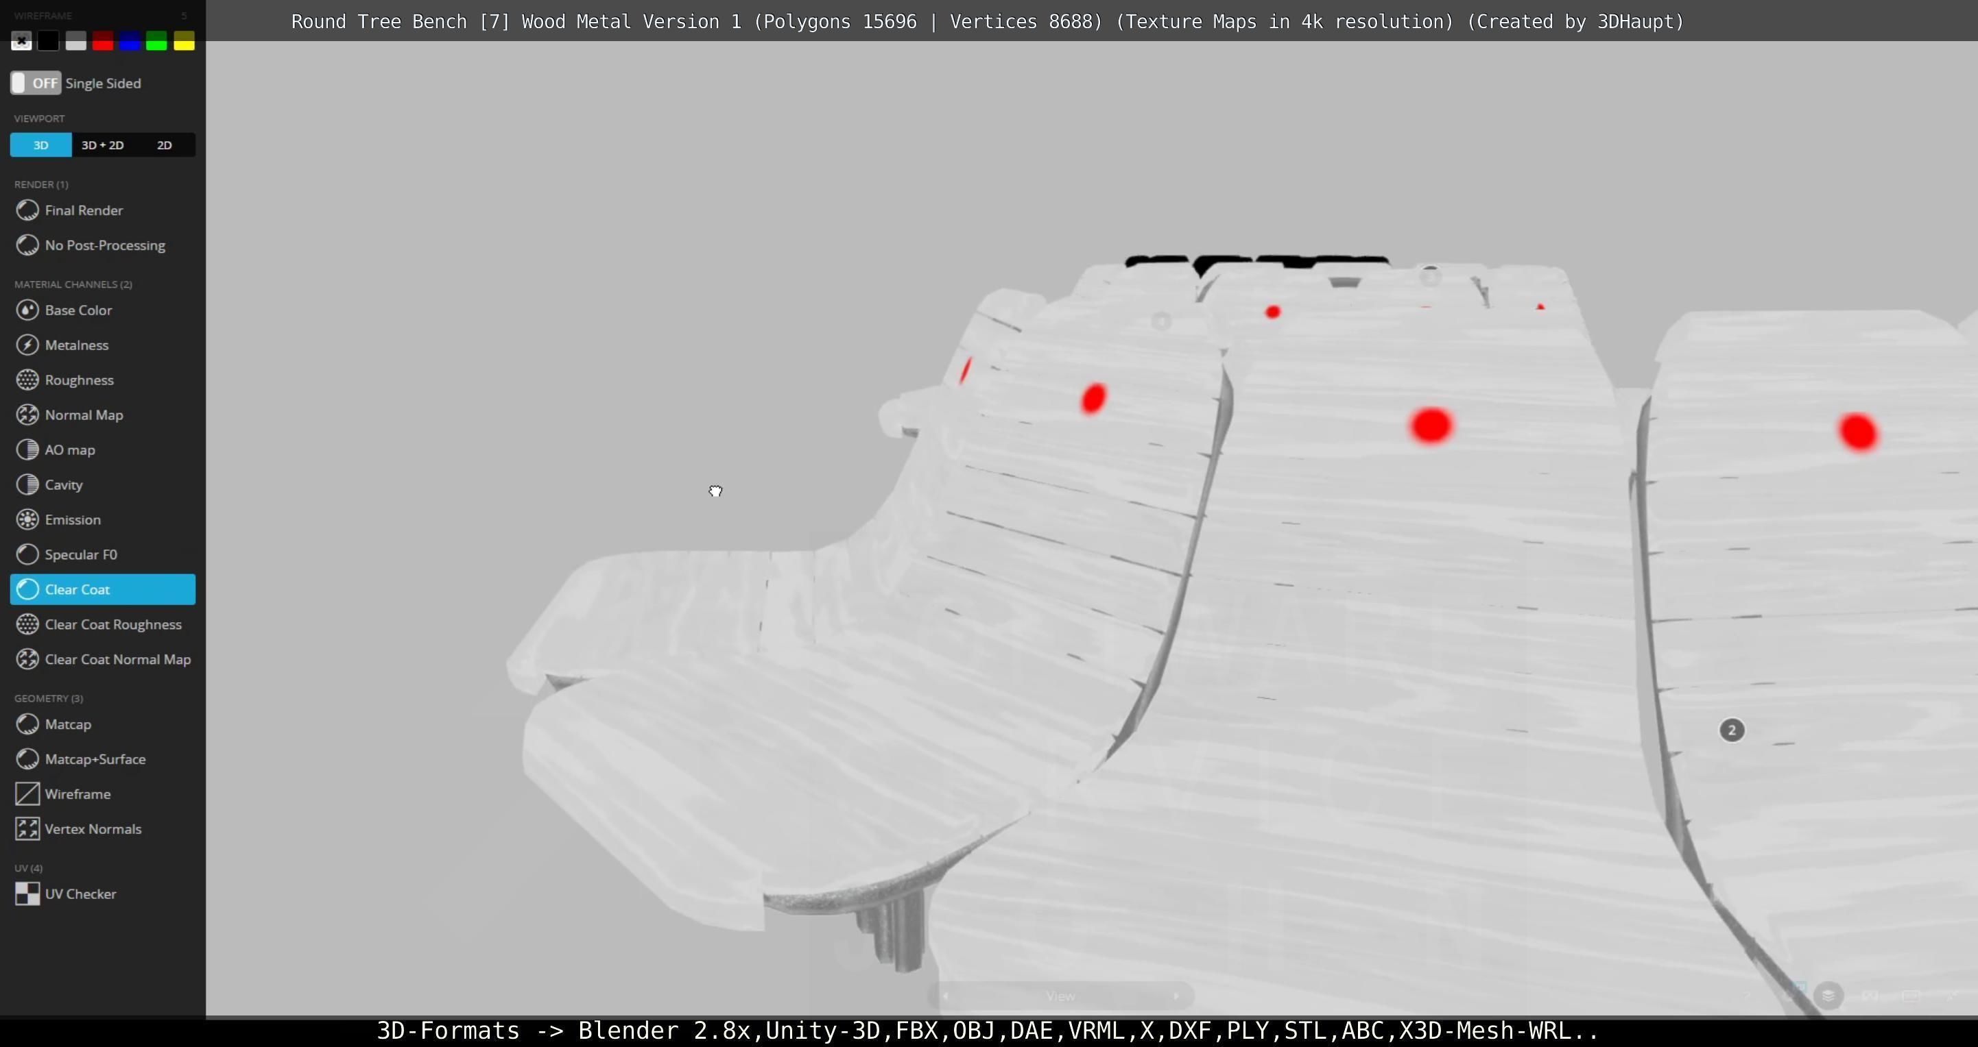Screen dimensions: 1978x1047
Task: Select the Base Color channel
Action: click(78, 310)
